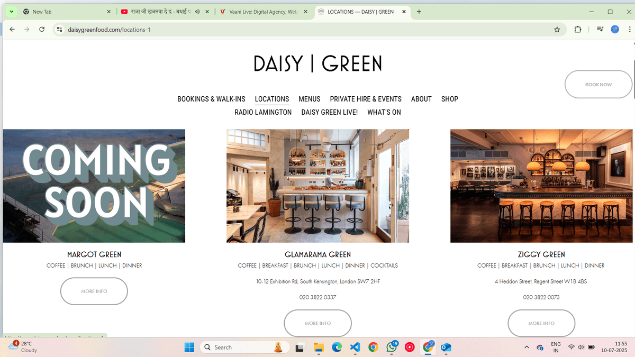Open a new browser tab

pyautogui.click(x=419, y=12)
